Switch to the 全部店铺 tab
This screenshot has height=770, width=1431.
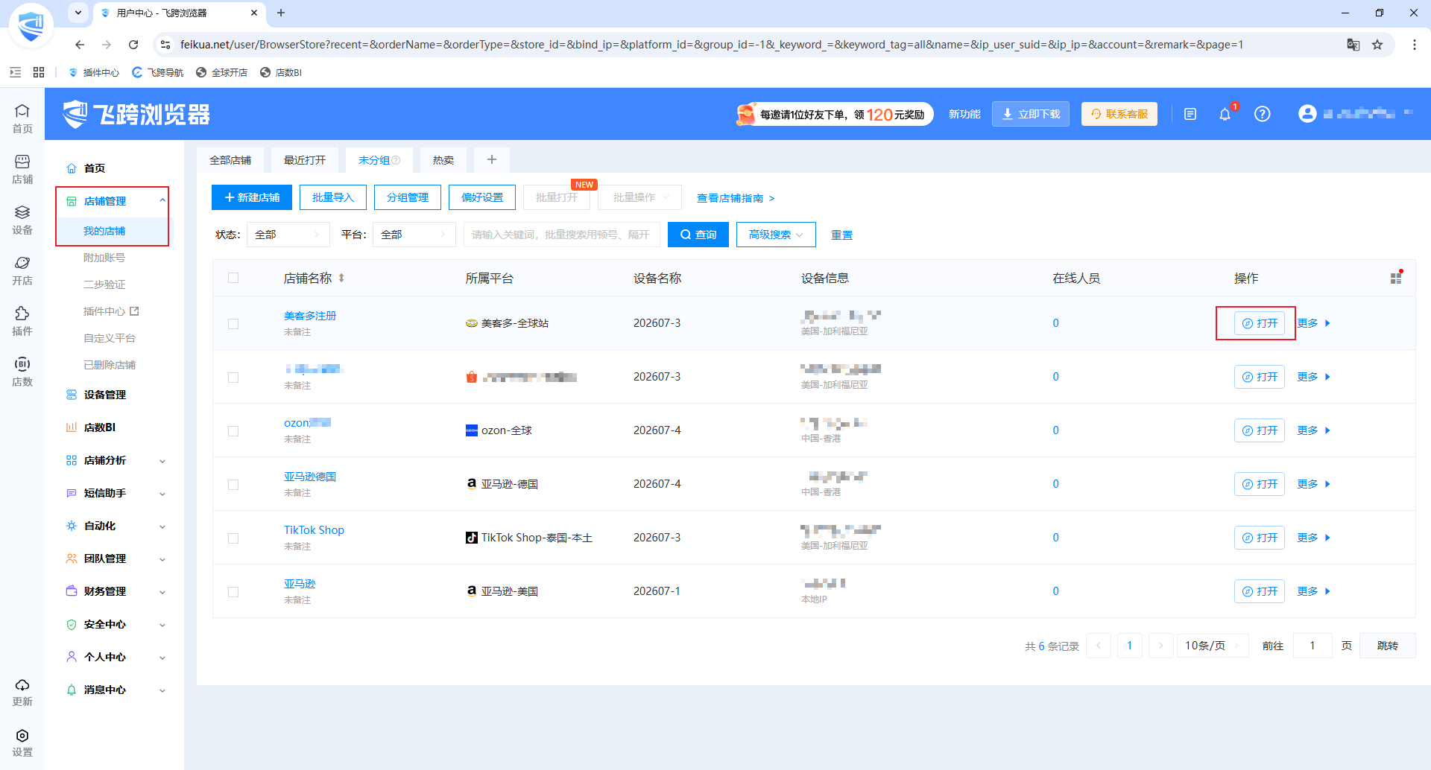230,160
